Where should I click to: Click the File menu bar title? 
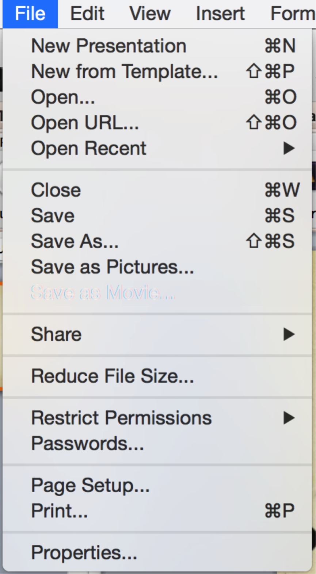pos(30,14)
